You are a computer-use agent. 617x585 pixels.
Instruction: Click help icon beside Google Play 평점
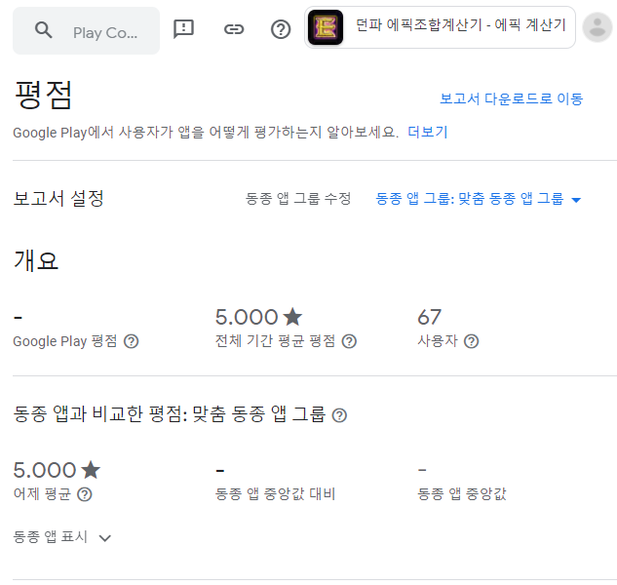131,341
